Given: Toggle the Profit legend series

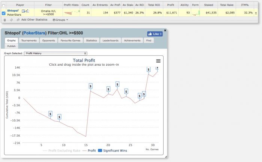Looking at the screenshot, I should (89, 151).
